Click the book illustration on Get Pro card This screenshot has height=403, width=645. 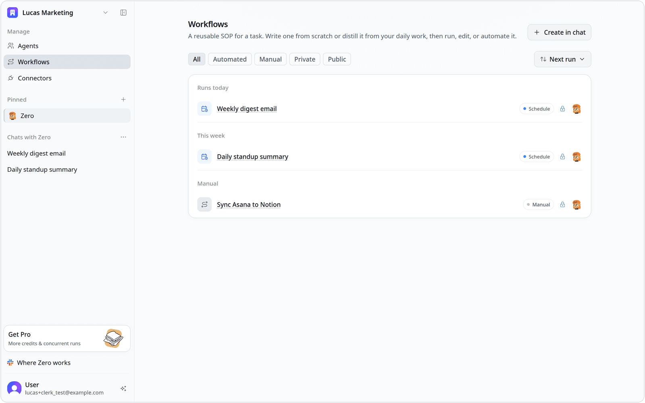pyautogui.click(x=113, y=338)
